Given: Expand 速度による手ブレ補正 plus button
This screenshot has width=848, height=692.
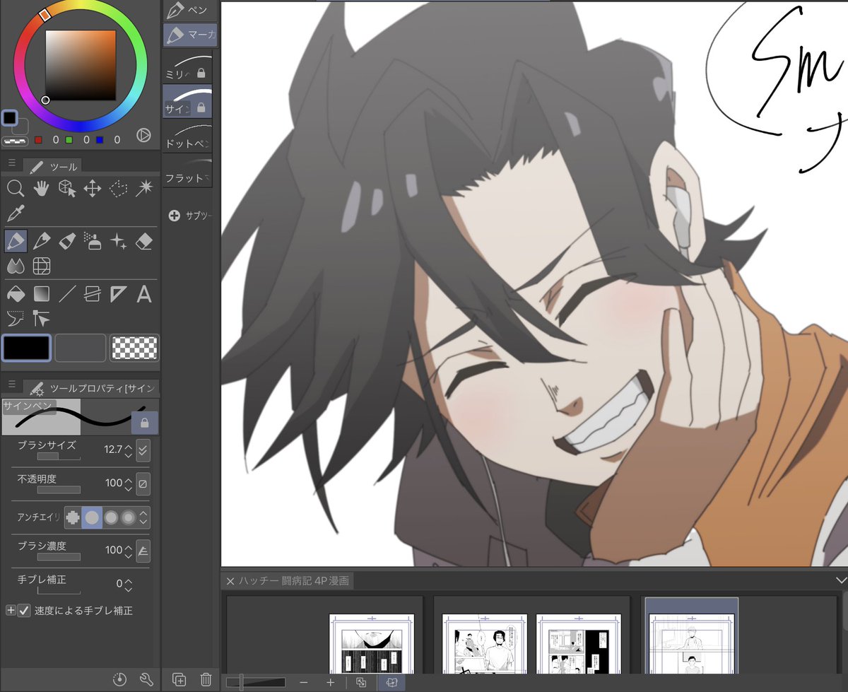Looking at the screenshot, I should [x=11, y=610].
